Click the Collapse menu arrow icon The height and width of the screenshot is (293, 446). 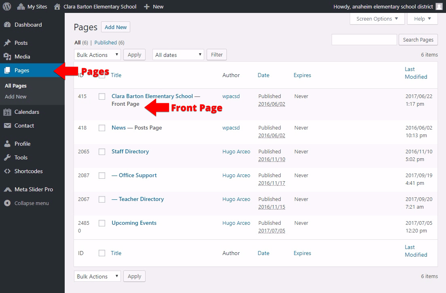pyautogui.click(x=7, y=203)
